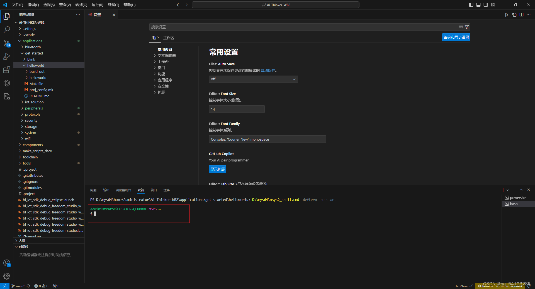Split the editor to the right
The image size is (535, 289).
click(x=521, y=15)
